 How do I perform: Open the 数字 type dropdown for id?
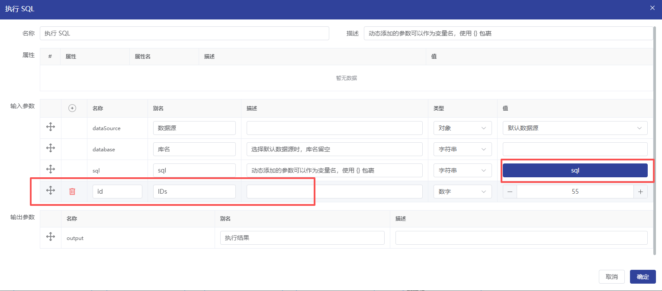tap(462, 192)
